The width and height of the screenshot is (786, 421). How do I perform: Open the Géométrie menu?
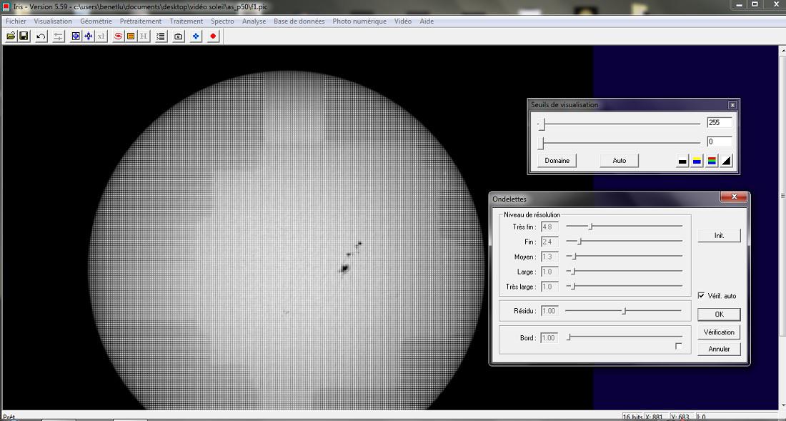coord(96,21)
